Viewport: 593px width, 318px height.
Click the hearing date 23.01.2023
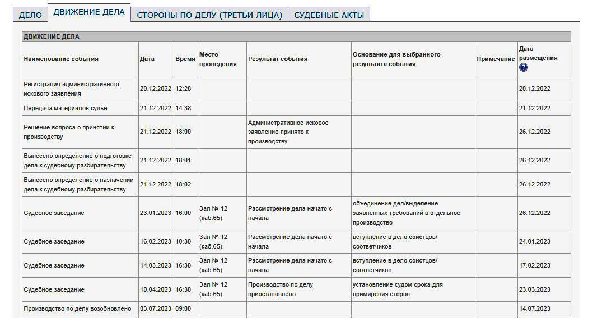(x=156, y=213)
